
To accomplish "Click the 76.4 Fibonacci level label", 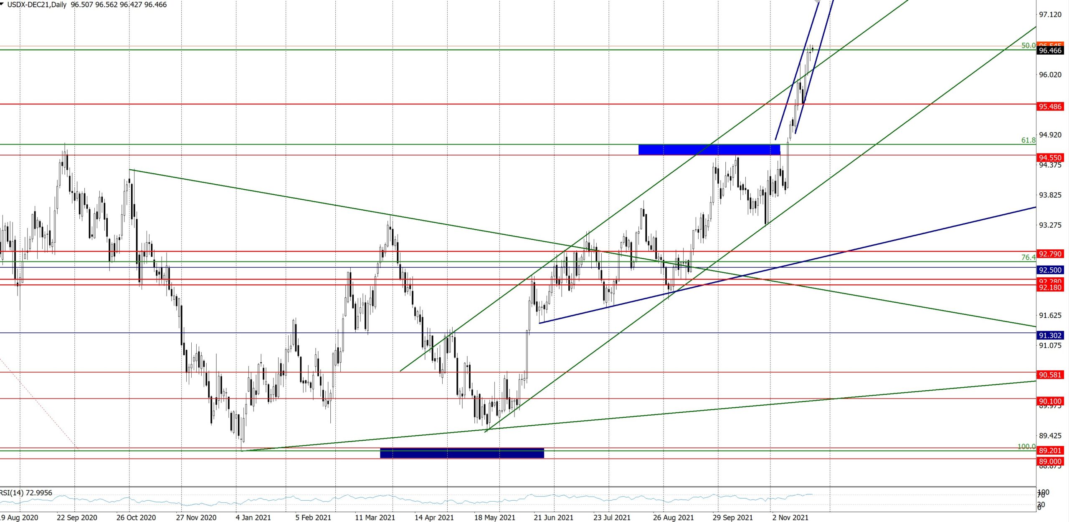I will [1028, 257].
